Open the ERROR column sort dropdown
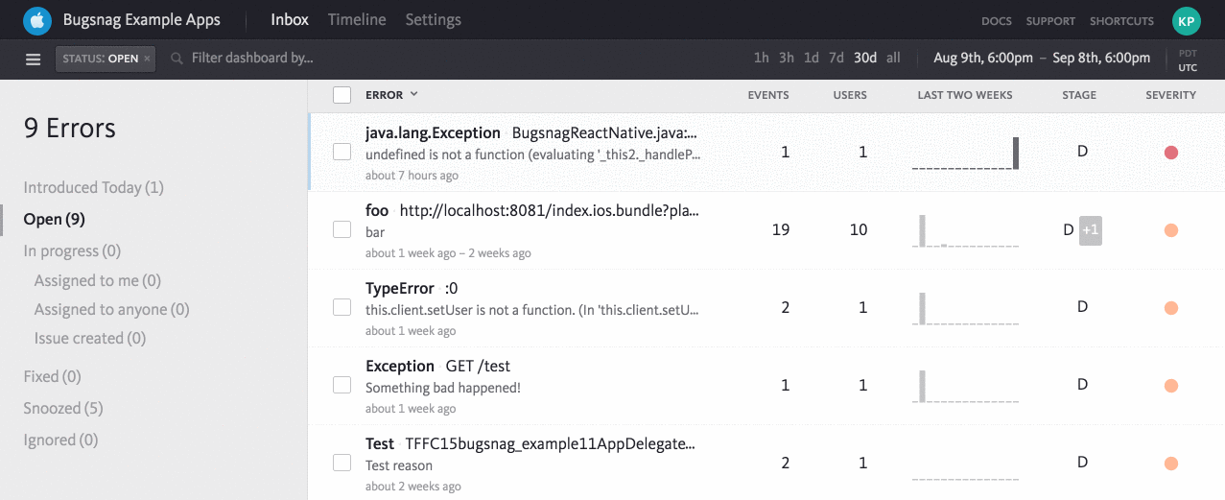The image size is (1225, 500). pos(392,94)
